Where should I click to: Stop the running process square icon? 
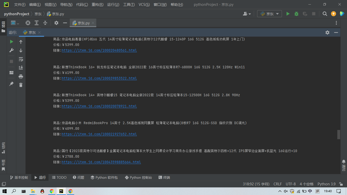pos(11,61)
